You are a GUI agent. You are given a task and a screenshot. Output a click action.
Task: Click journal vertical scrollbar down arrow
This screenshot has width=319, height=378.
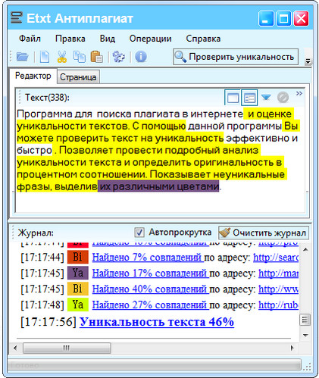pos(305,336)
